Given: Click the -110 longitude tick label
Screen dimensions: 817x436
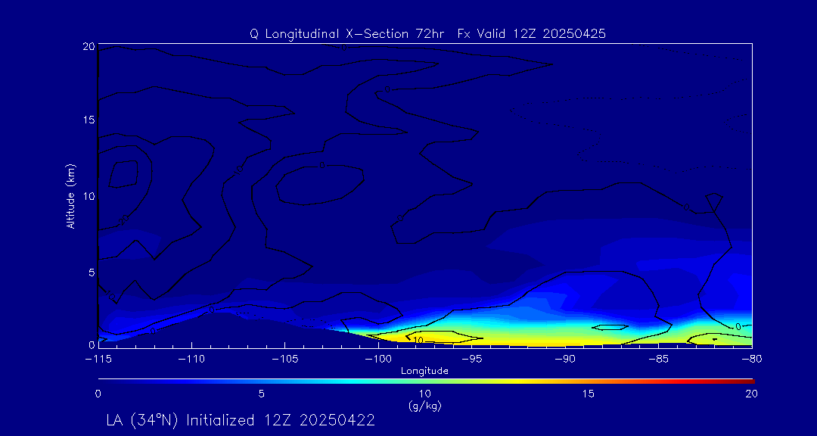Looking at the screenshot, I should [191, 360].
